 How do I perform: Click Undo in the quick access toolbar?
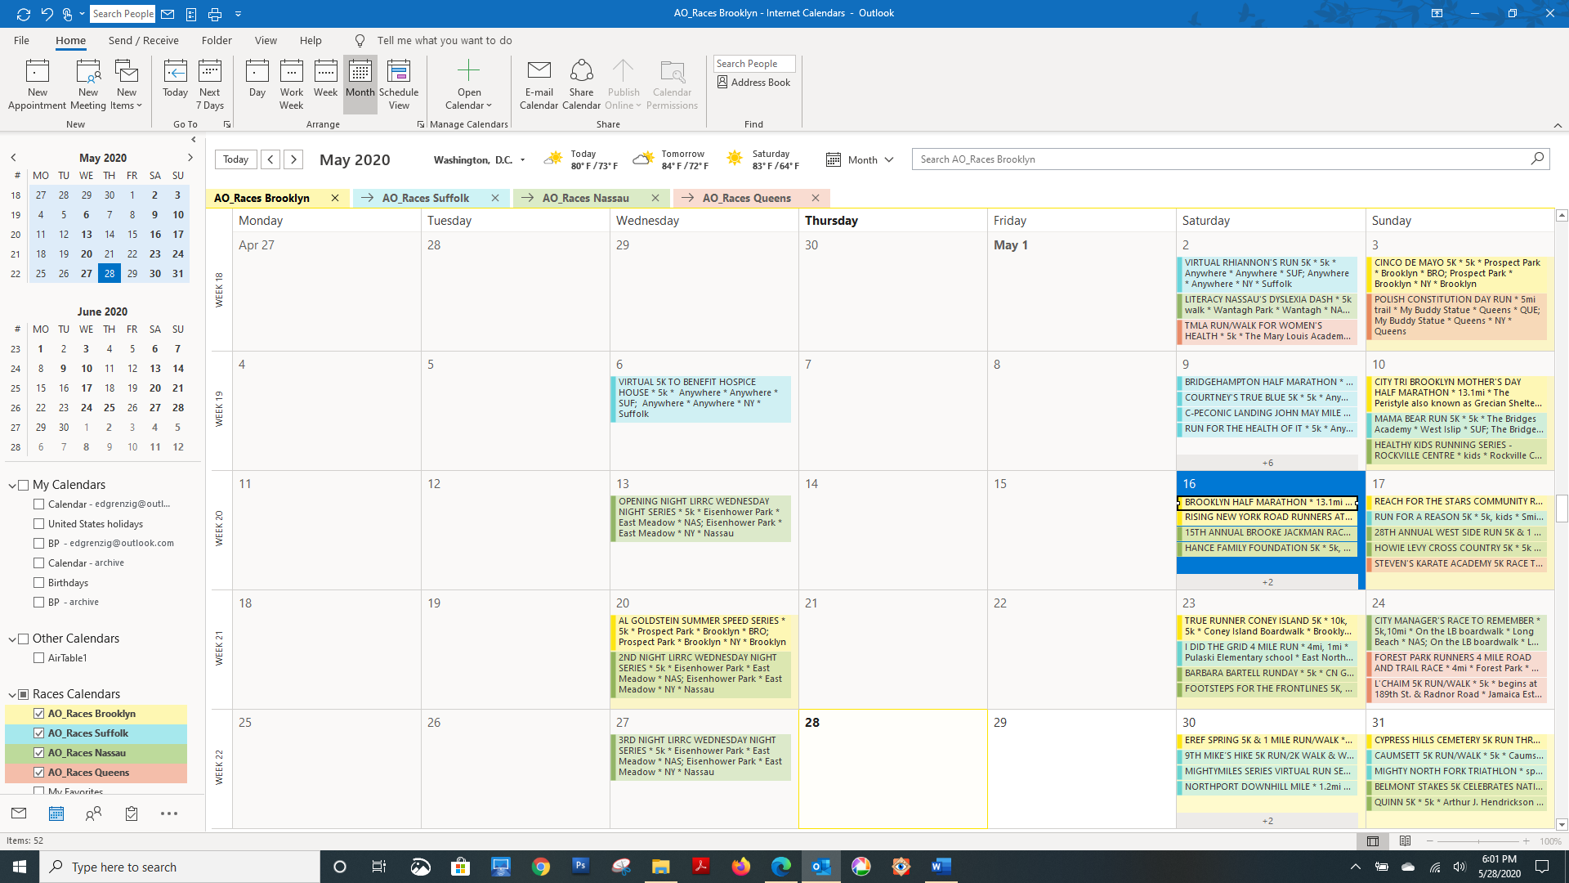pyautogui.click(x=47, y=14)
